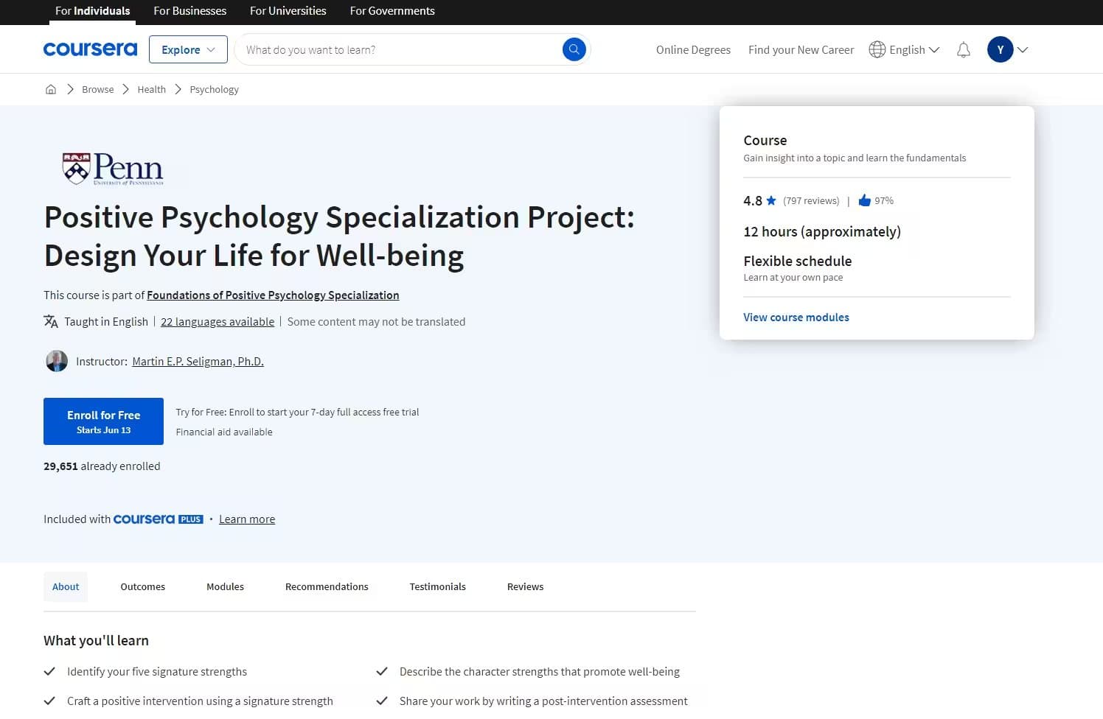
Task: Click 'Share your work by writing' item
Action: coord(543,701)
